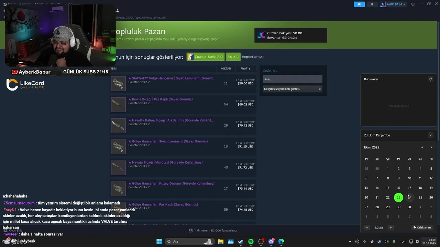Image resolution: width=440 pixels, height=247 pixels.
Task: Collapse the 23 Ekim Perşembe calendar chevron
Action: tap(430, 135)
